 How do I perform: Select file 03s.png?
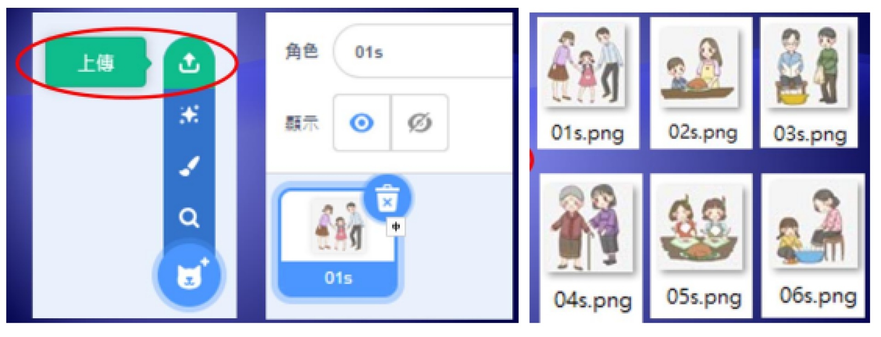809,83
